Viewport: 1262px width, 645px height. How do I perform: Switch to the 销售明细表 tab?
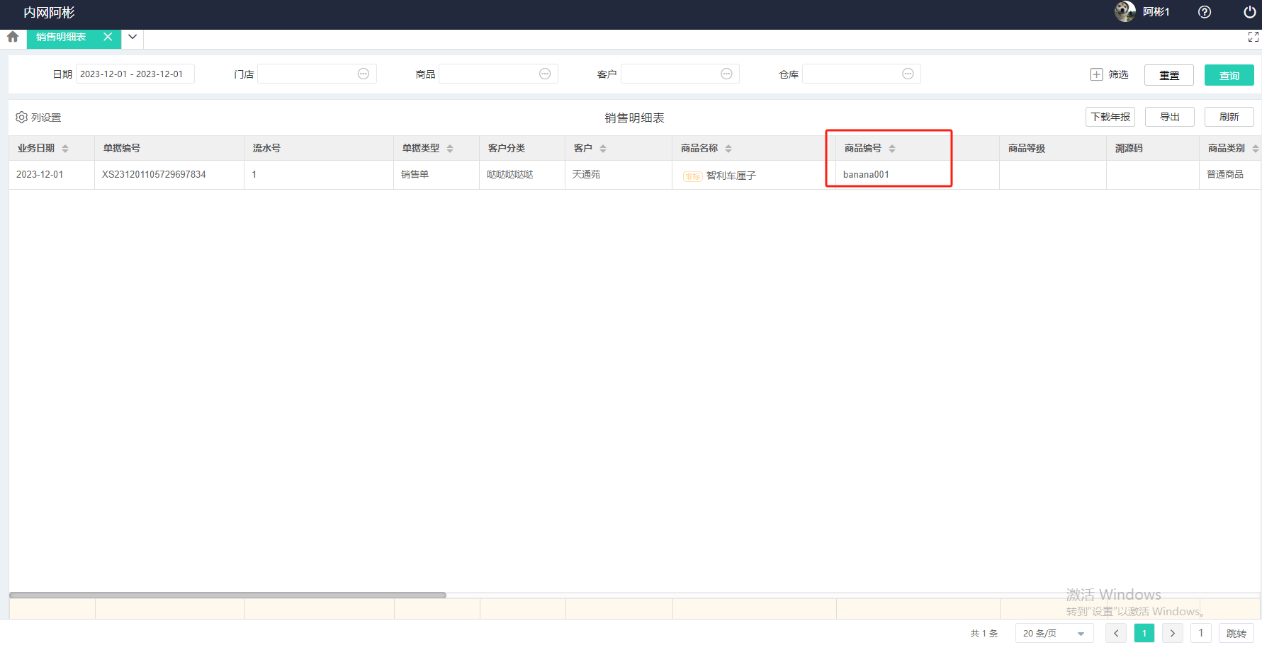click(x=61, y=37)
